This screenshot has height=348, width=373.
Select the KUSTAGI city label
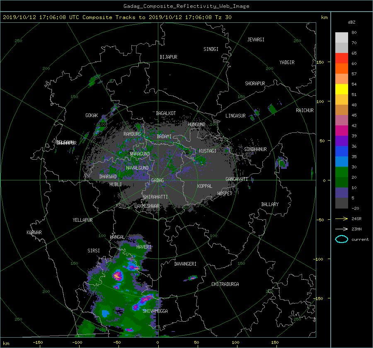(208, 151)
